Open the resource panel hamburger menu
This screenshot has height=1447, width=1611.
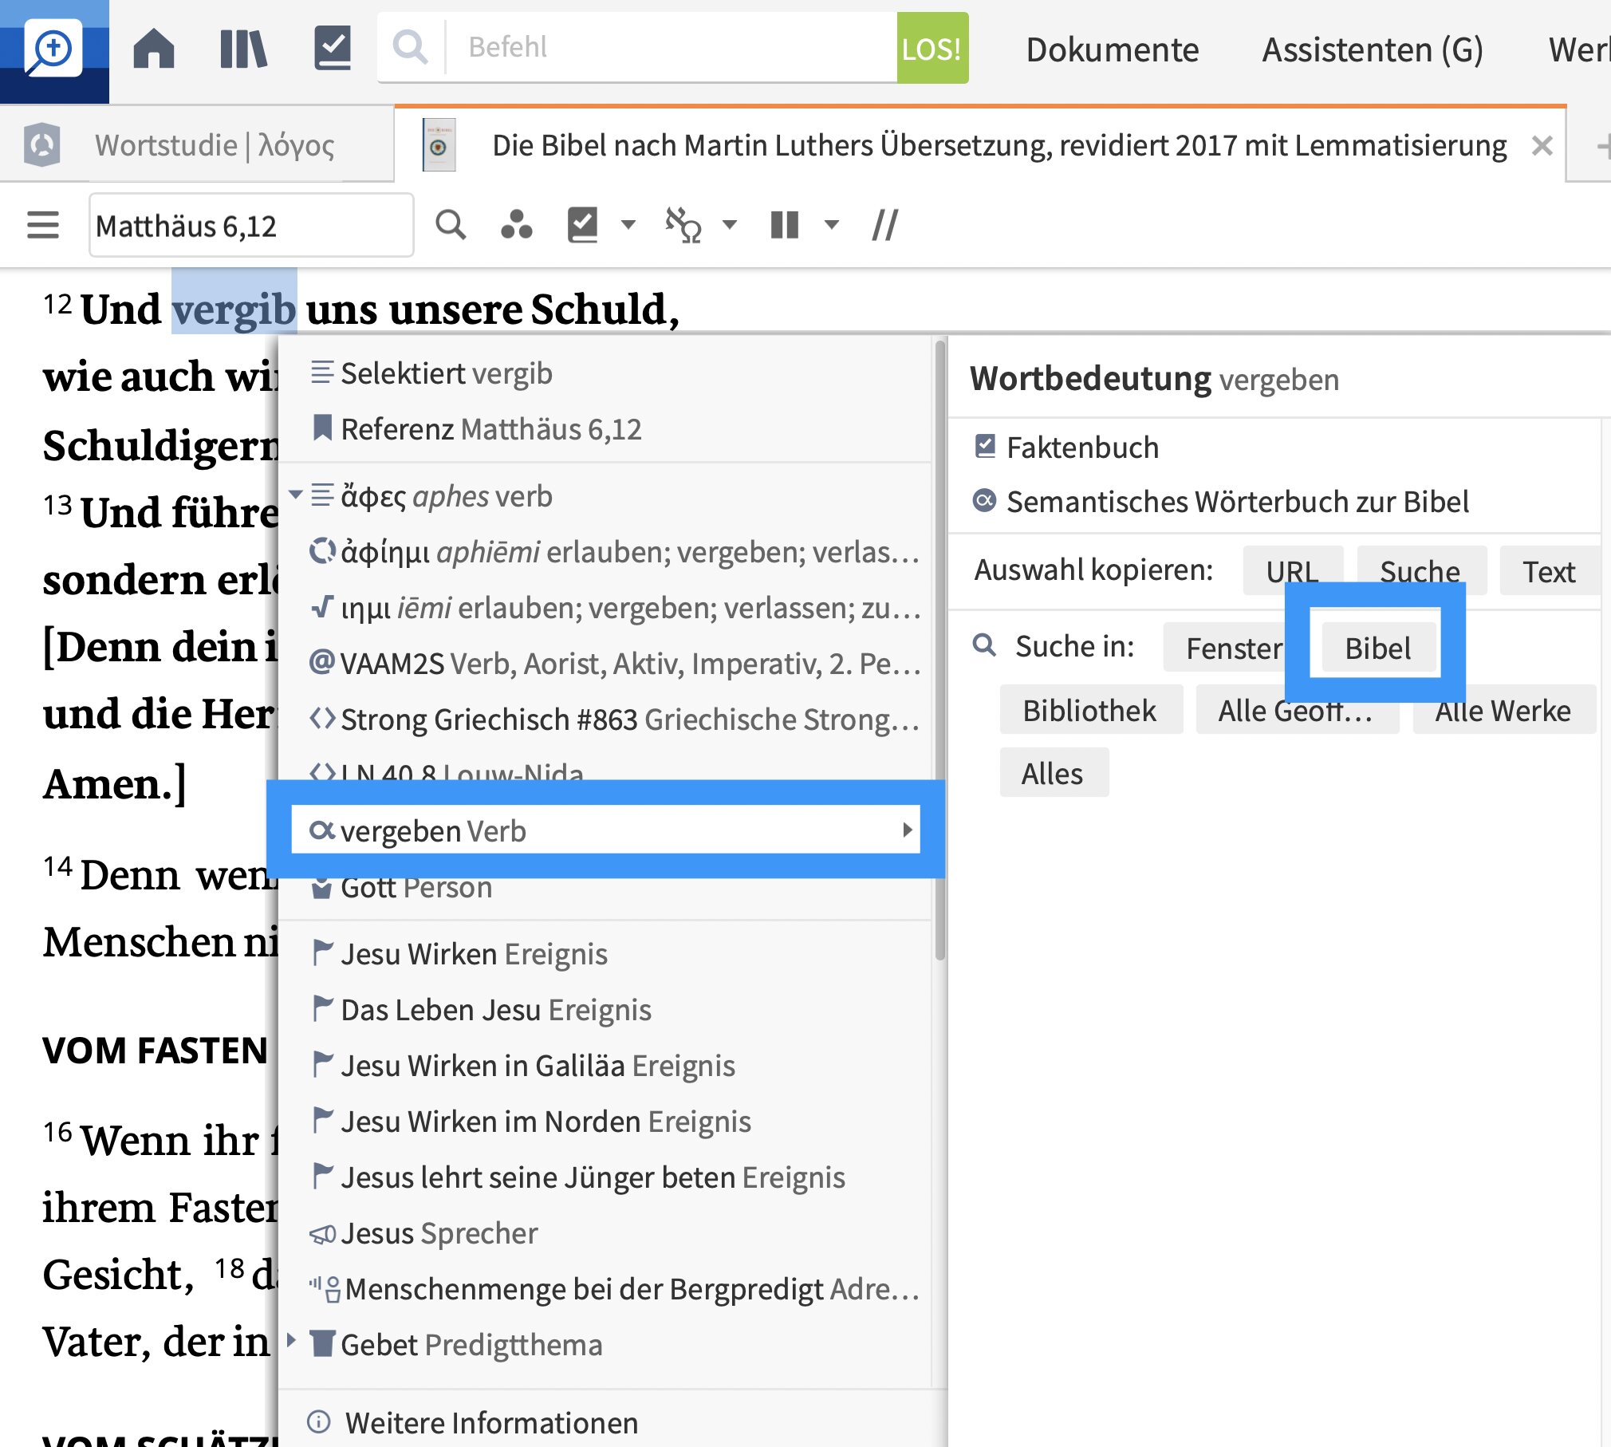43,226
